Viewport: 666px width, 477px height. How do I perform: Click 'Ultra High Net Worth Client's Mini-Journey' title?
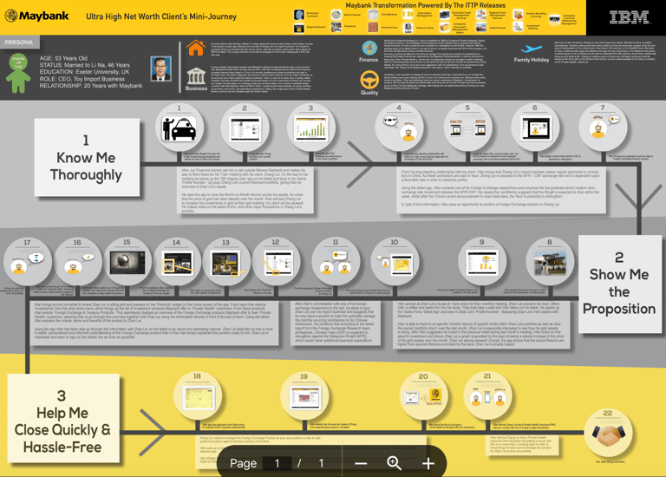coord(161,16)
